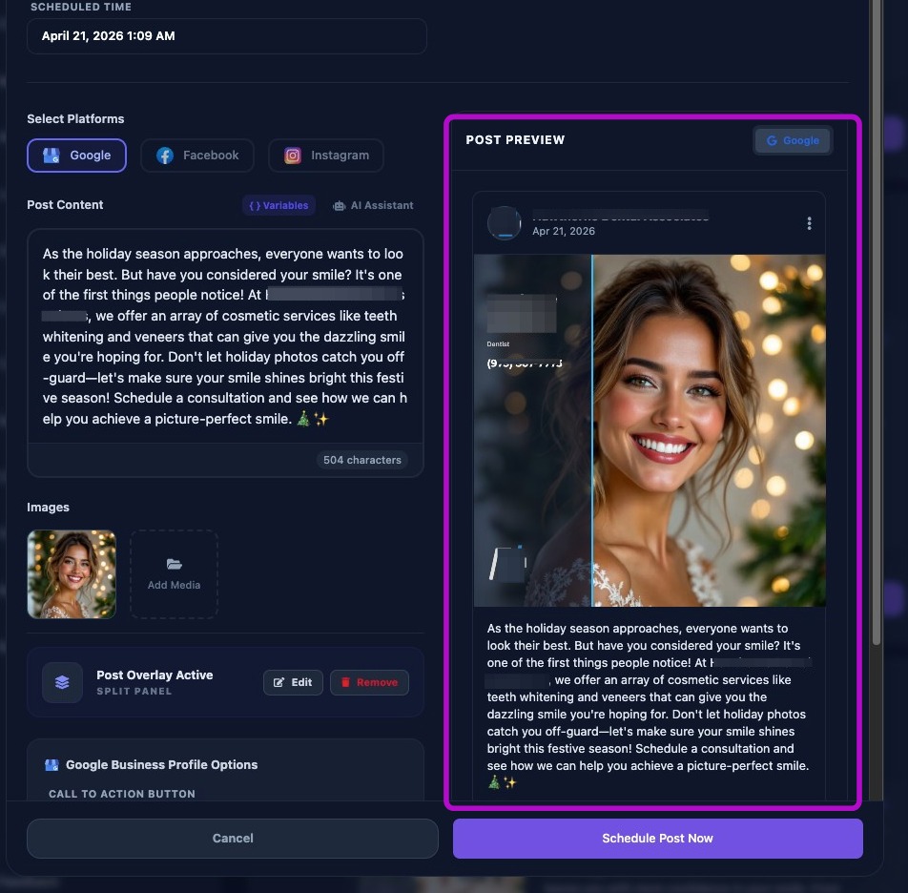Viewport: 908px width, 893px height.
Task: Select the Instagram platform button
Action: coord(326,156)
